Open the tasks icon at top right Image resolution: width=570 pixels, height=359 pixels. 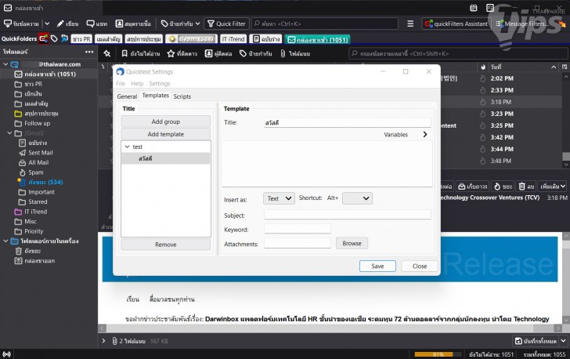490,8
